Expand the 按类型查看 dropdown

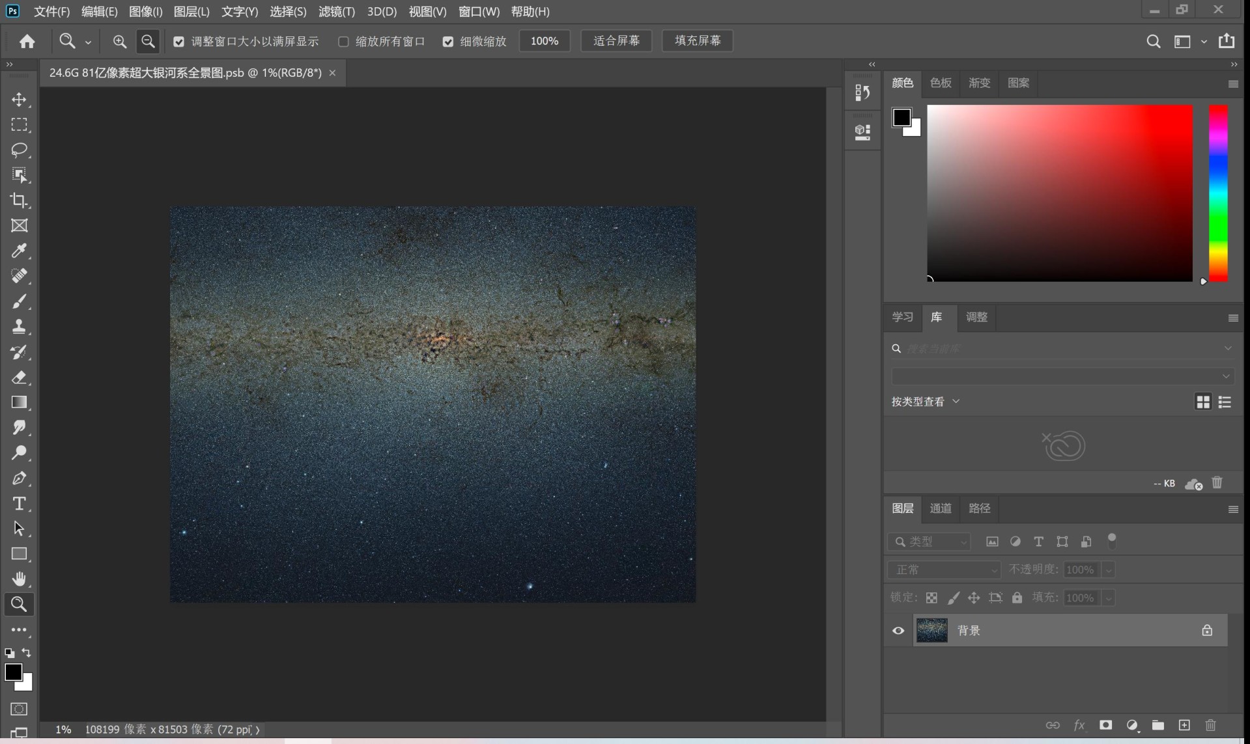click(x=926, y=402)
